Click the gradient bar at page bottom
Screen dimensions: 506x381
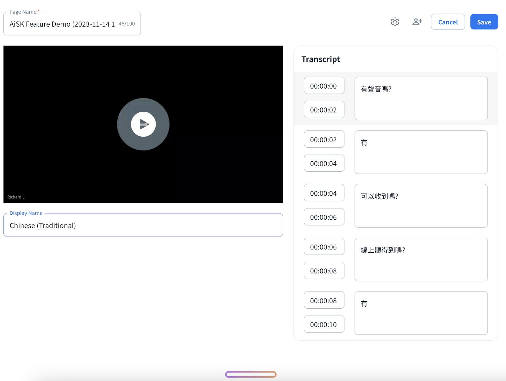(251, 374)
